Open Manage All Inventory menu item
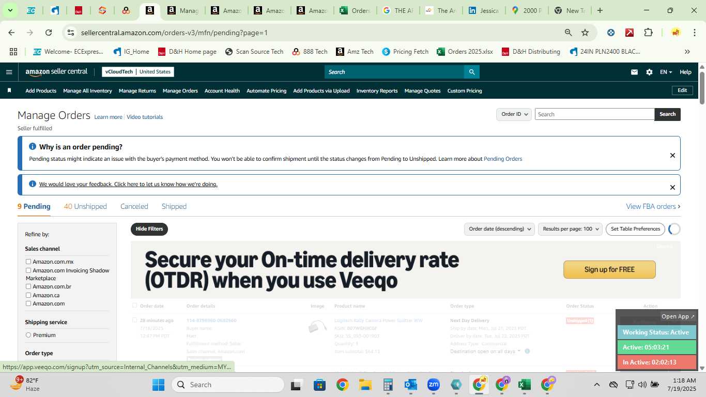 pos(87,90)
